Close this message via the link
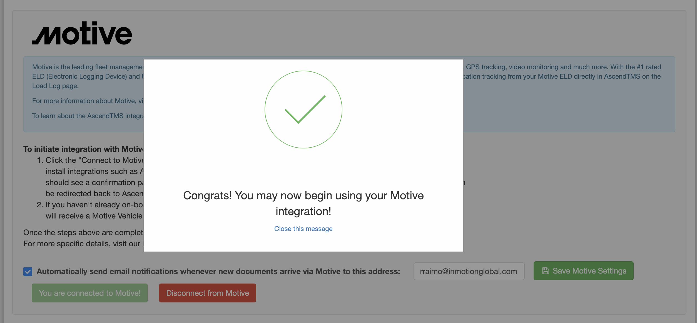The width and height of the screenshot is (697, 323). [303, 229]
